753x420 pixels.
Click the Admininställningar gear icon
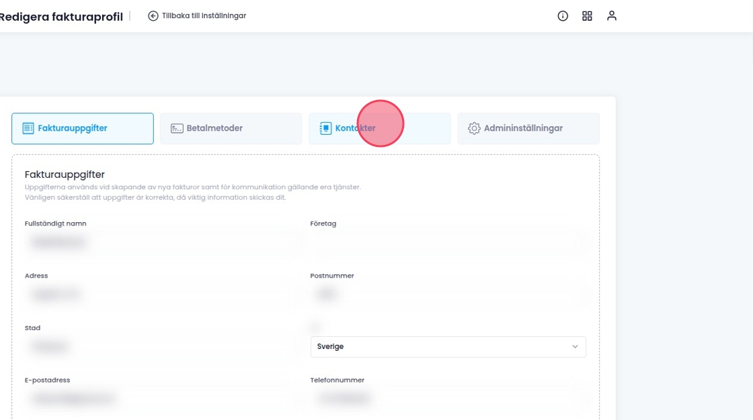[x=474, y=128]
